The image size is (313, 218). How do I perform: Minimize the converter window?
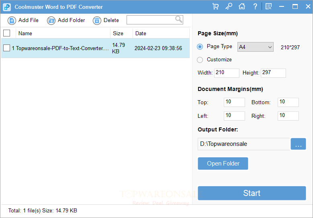282,6
